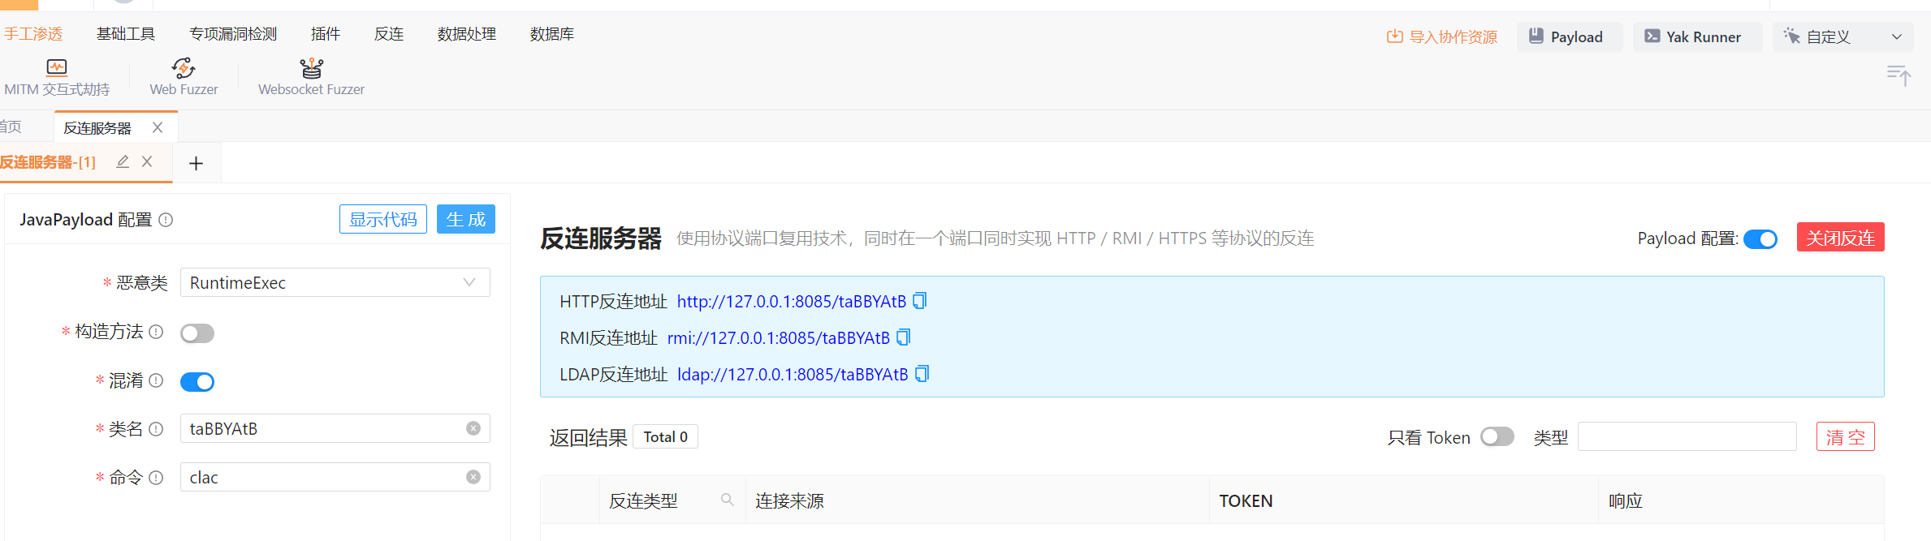Click the 生成 generate button
This screenshot has height=541, width=1931.
(x=465, y=219)
